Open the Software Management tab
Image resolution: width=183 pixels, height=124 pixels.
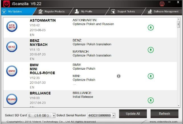tap(163, 12)
